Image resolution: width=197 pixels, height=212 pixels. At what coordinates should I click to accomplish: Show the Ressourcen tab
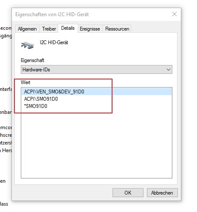pyautogui.click(x=117, y=29)
